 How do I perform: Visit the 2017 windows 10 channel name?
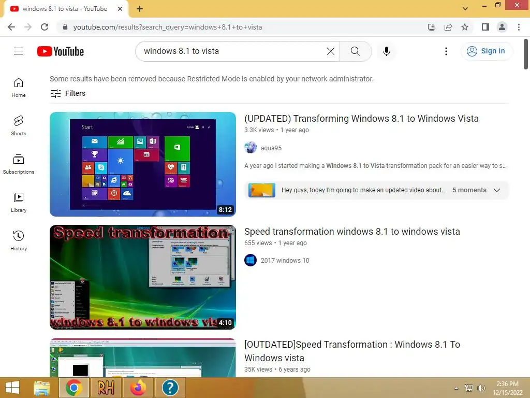pos(285,261)
